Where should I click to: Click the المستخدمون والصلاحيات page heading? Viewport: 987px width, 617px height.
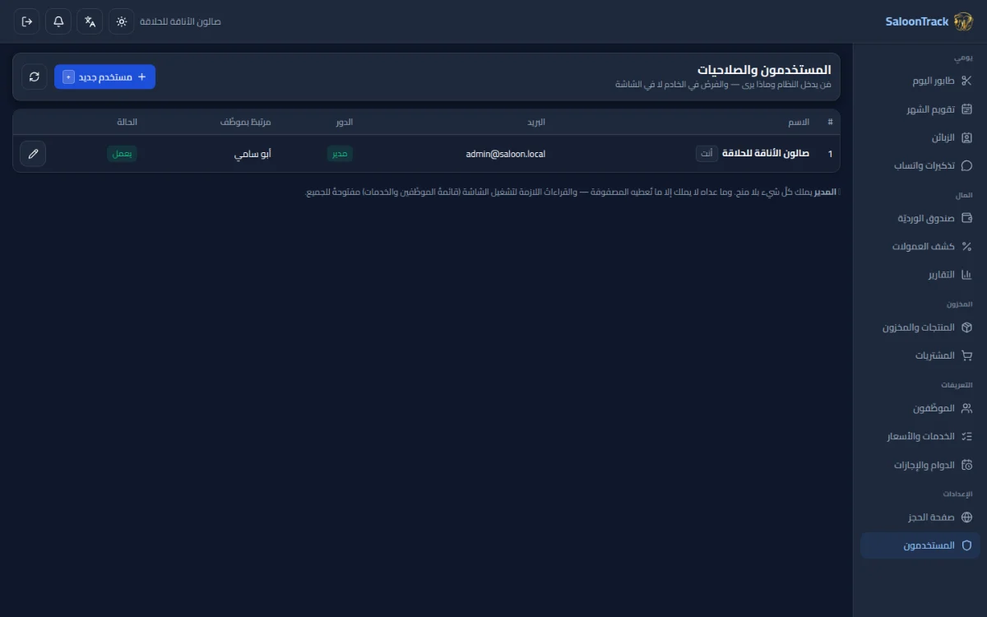pos(764,70)
